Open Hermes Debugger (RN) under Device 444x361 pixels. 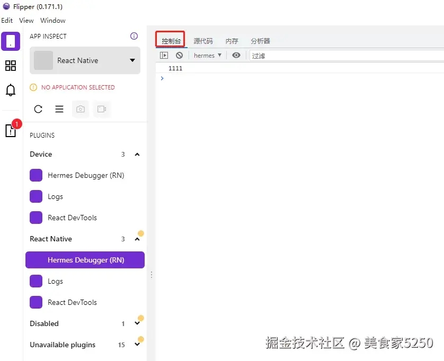[85, 175]
